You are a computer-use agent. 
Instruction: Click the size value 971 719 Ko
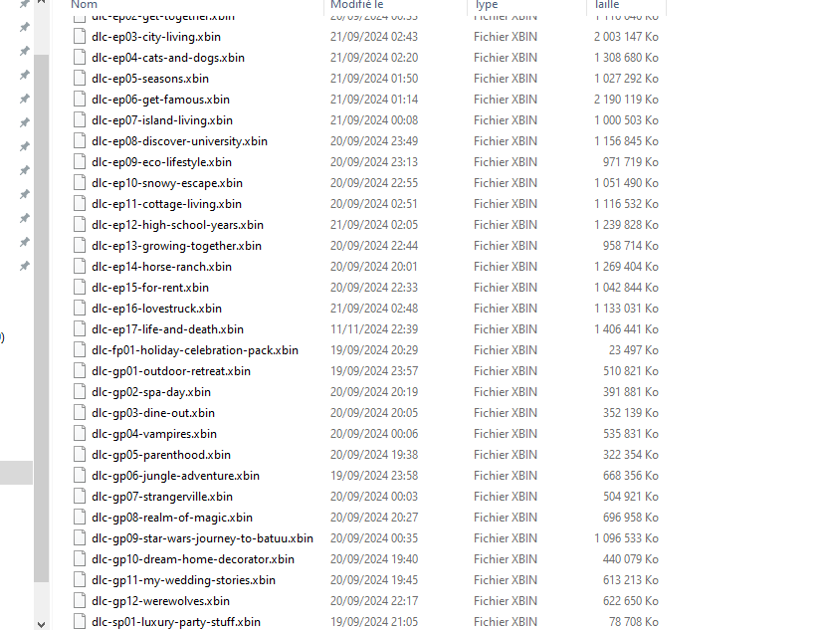click(631, 162)
